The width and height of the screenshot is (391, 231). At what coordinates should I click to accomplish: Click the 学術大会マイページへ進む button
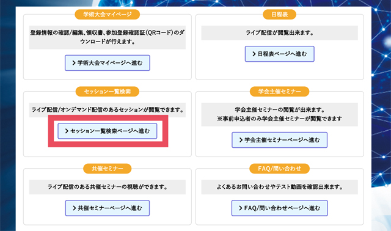click(x=108, y=63)
